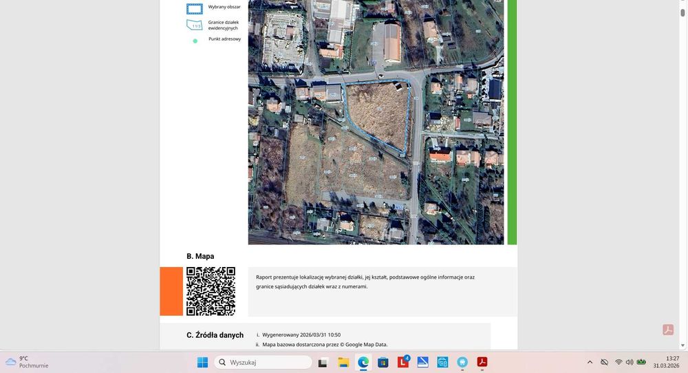Switch to Microsoft Edge in the taskbar

(363, 362)
